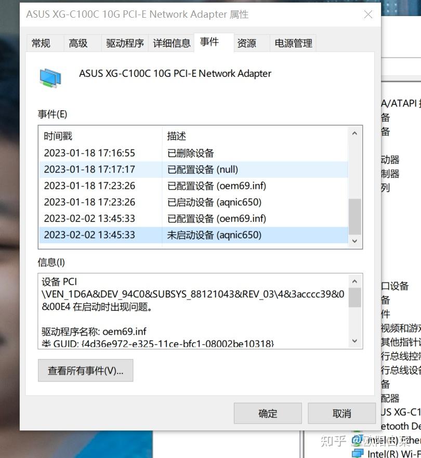This screenshot has width=421, height=458.
Task: Click the 取消 button
Action: coord(341,413)
